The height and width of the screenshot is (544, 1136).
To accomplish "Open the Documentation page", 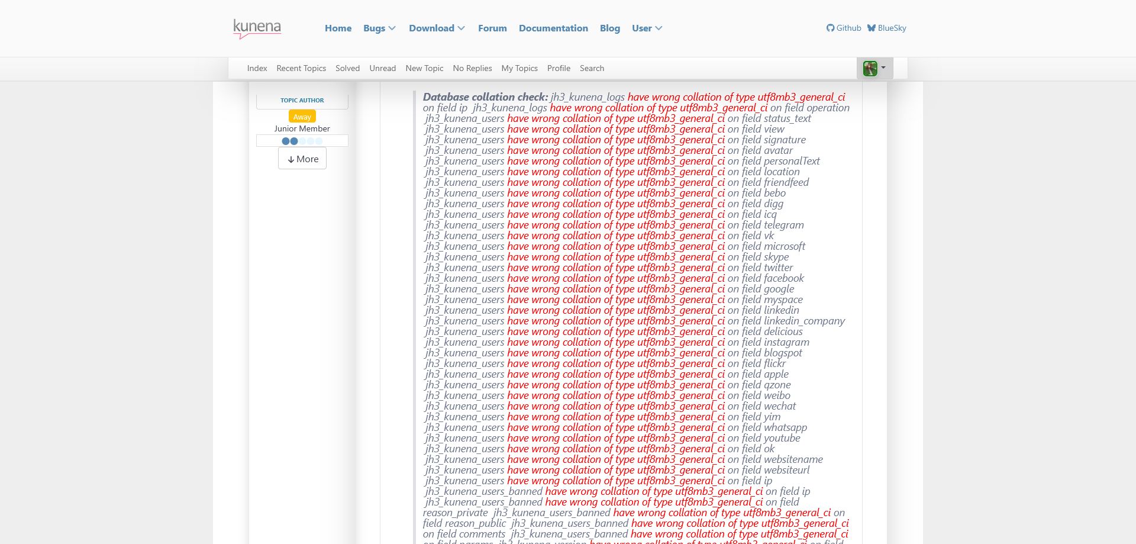I will (x=553, y=28).
